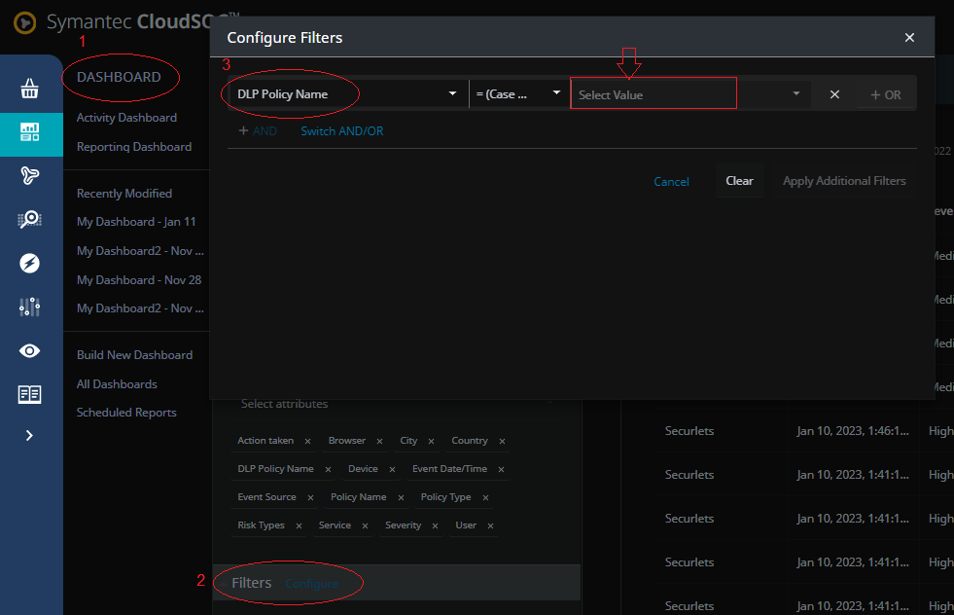Click the lightning bolt sidebar icon

point(30,263)
